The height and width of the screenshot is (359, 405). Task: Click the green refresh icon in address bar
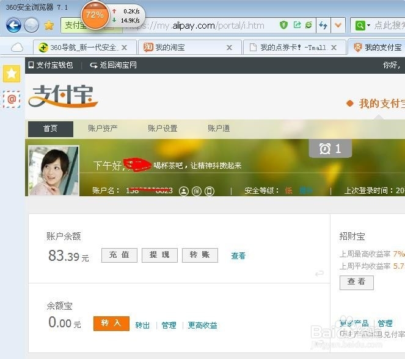pyautogui.click(x=308, y=25)
